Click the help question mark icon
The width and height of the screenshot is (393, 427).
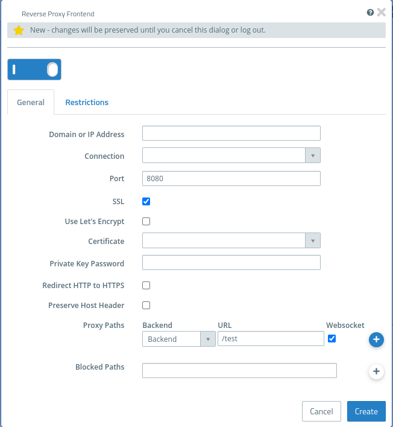tap(370, 12)
